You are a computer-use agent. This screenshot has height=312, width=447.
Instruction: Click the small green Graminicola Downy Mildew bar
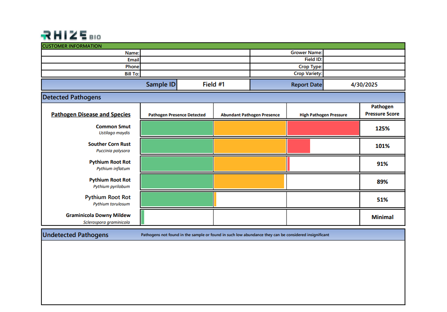pos(142,217)
